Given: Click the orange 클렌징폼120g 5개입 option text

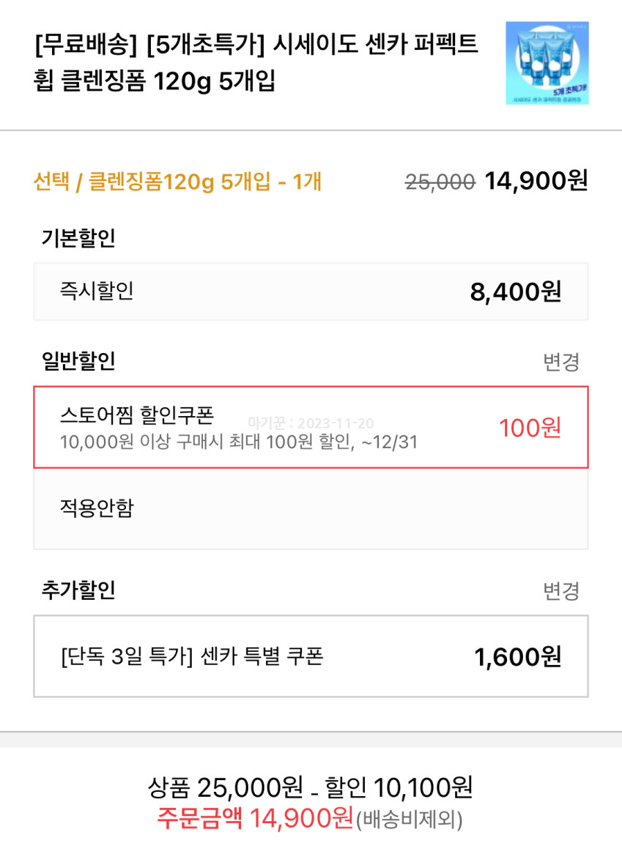Looking at the screenshot, I should click(x=177, y=181).
